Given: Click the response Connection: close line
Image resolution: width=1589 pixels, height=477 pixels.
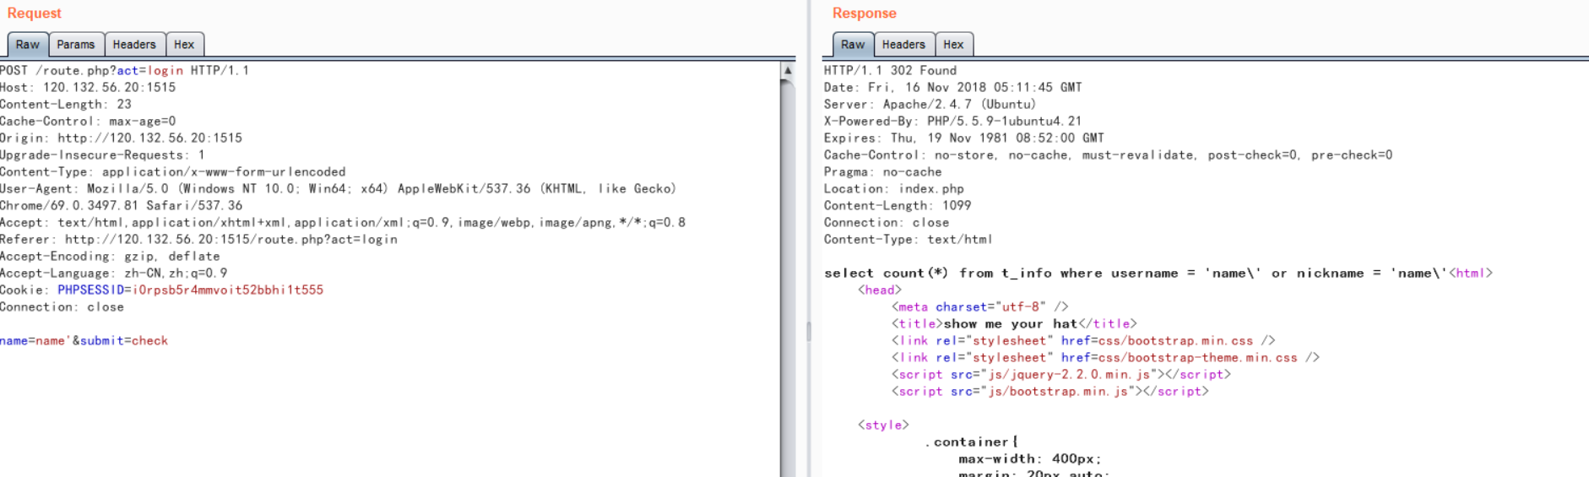Looking at the screenshot, I should click(887, 223).
